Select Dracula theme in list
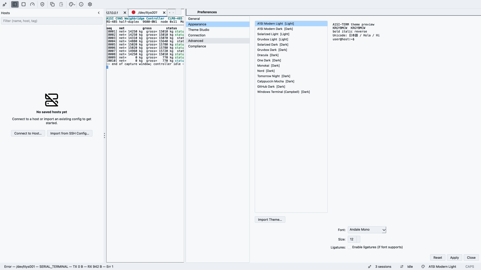Viewport: 481px width, 270px height. 291,55
